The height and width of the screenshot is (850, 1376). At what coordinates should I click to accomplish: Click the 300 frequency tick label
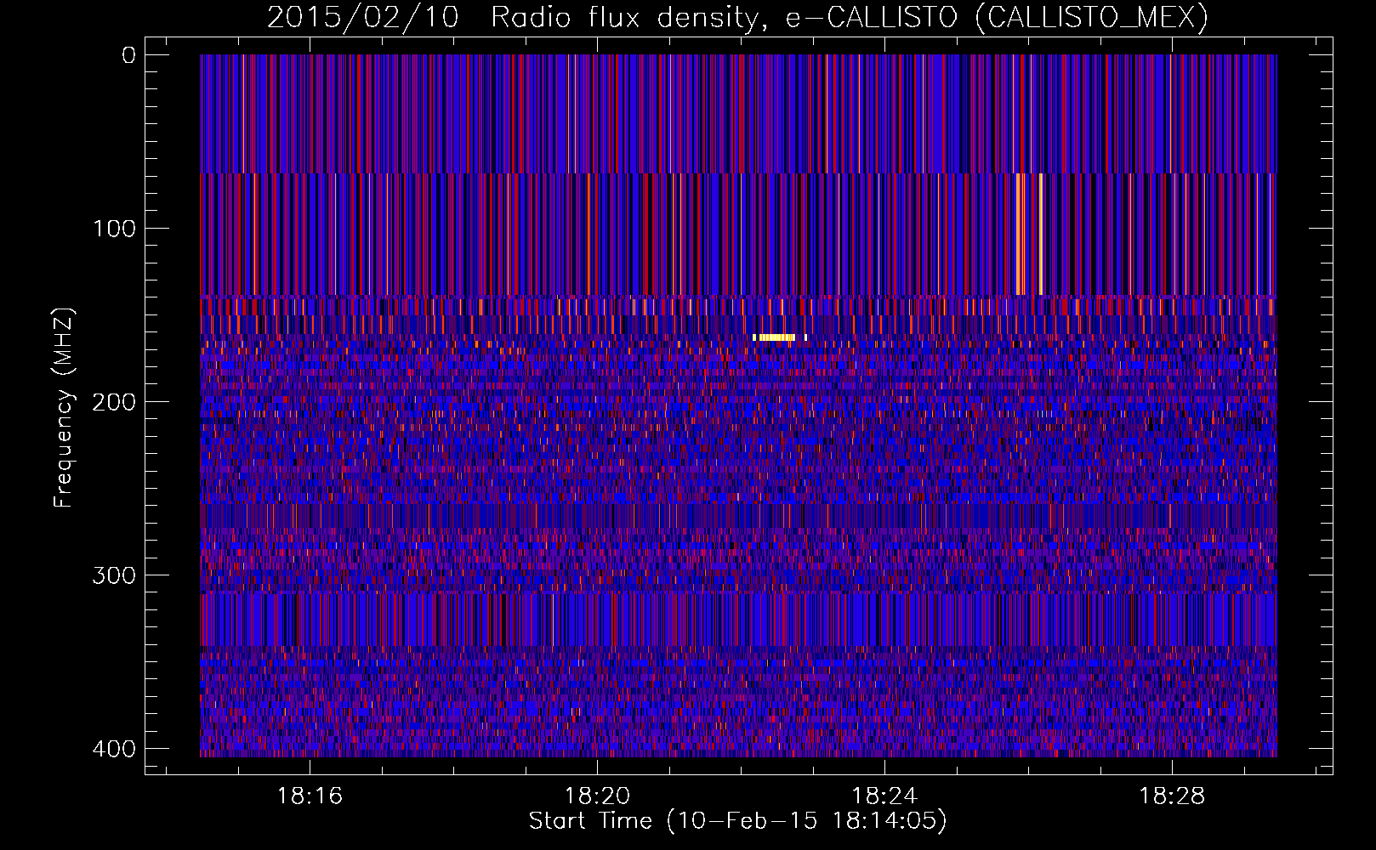tap(114, 575)
